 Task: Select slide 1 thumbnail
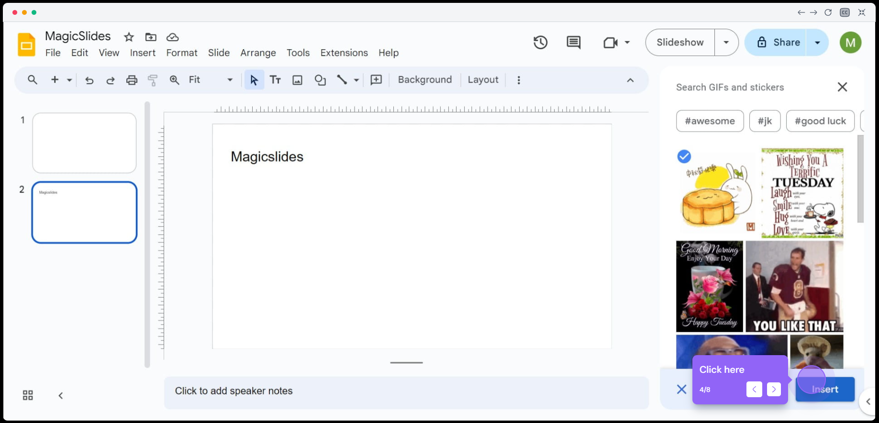point(84,143)
